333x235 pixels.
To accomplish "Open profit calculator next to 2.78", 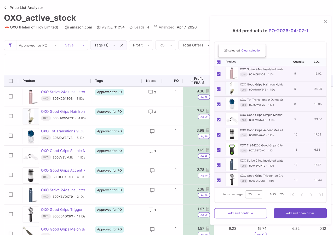I will (x=208, y=169).
